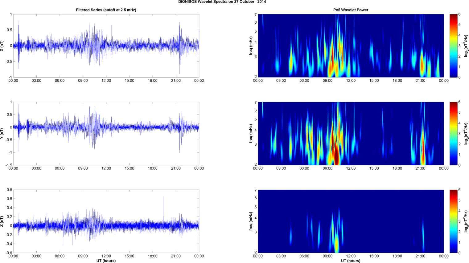The image size is (469, 263).
Task: Click the "0.6" tick on the Z series axis
Action: pos(9,199)
